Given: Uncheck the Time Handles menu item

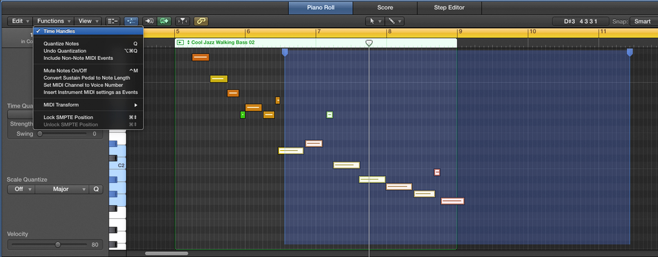Looking at the screenshot, I should (88, 31).
